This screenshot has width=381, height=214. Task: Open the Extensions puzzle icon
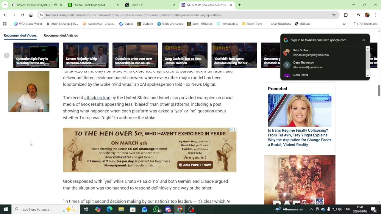click(346, 15)
